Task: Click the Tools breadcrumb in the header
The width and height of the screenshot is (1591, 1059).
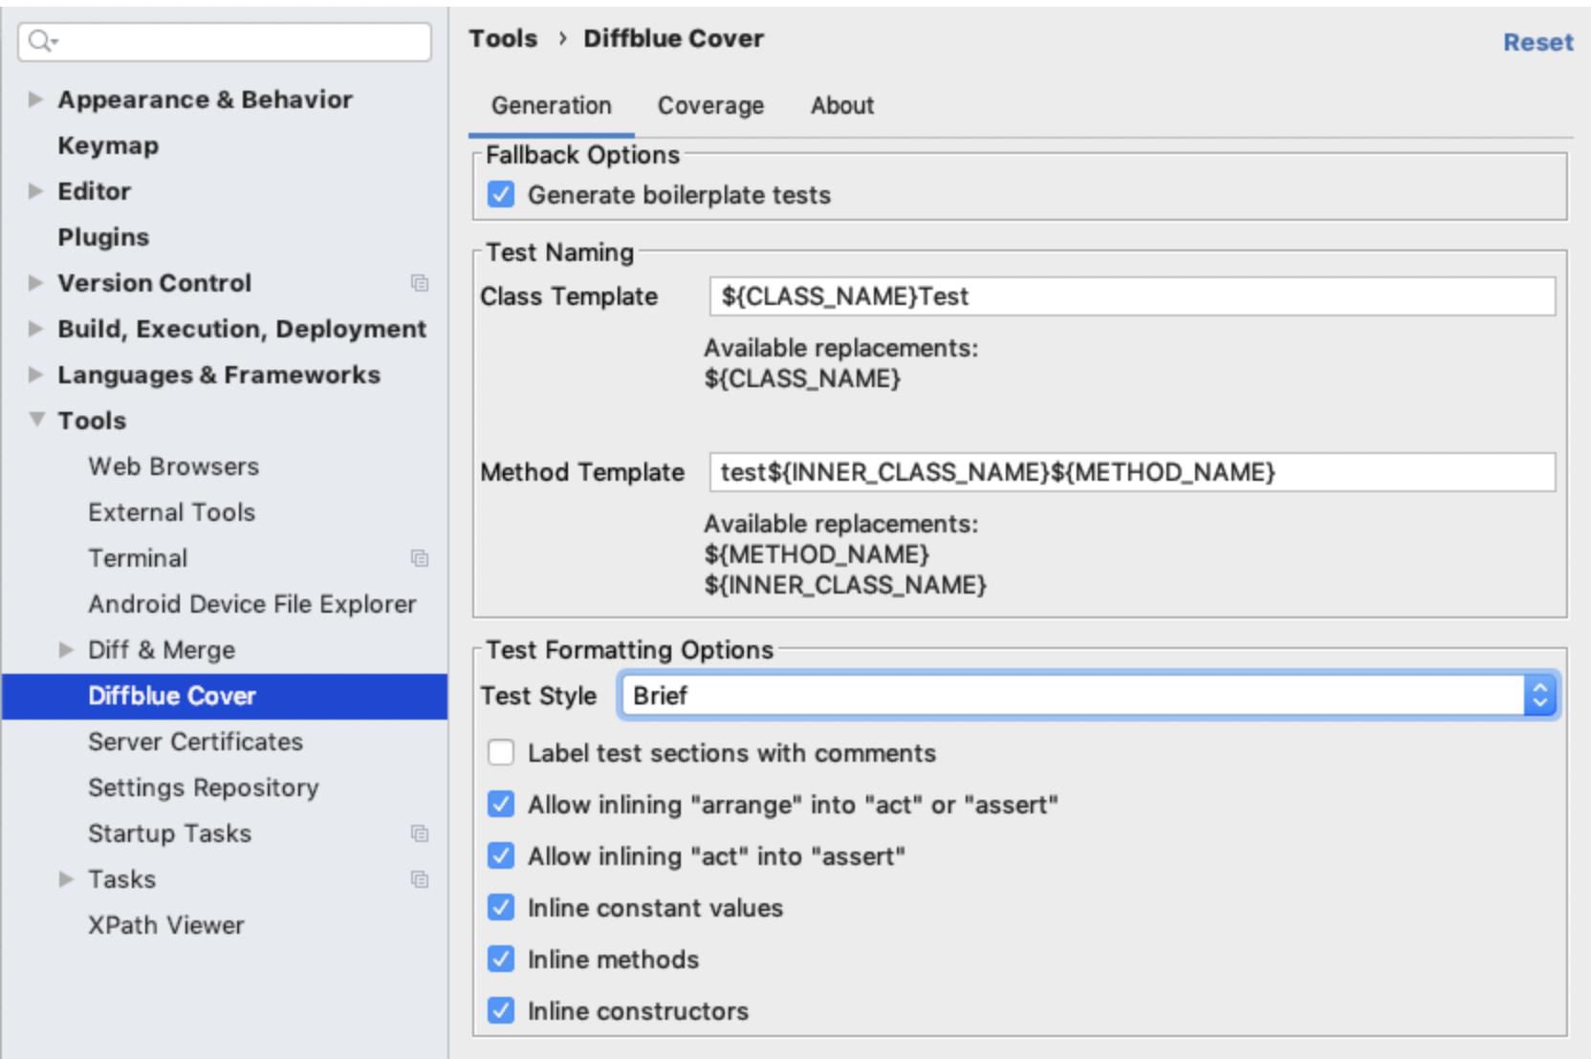Action: point(503,38)
